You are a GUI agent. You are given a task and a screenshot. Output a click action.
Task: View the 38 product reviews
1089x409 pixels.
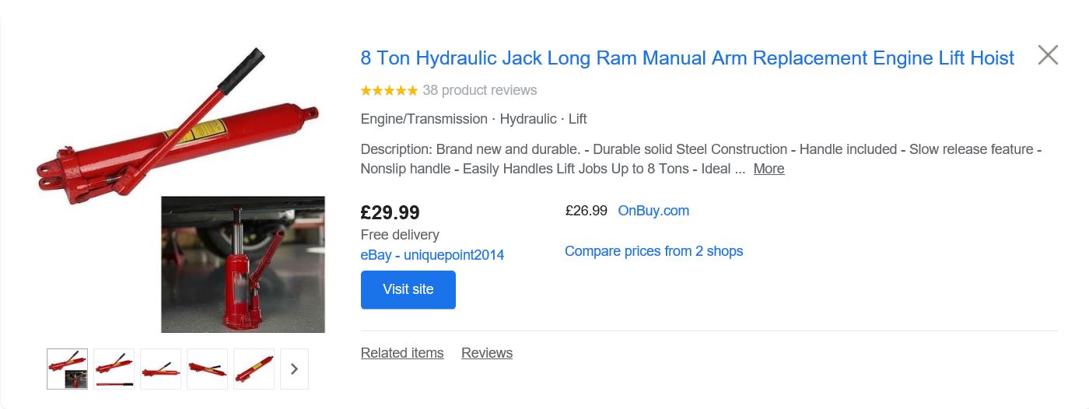coord(480,90)
